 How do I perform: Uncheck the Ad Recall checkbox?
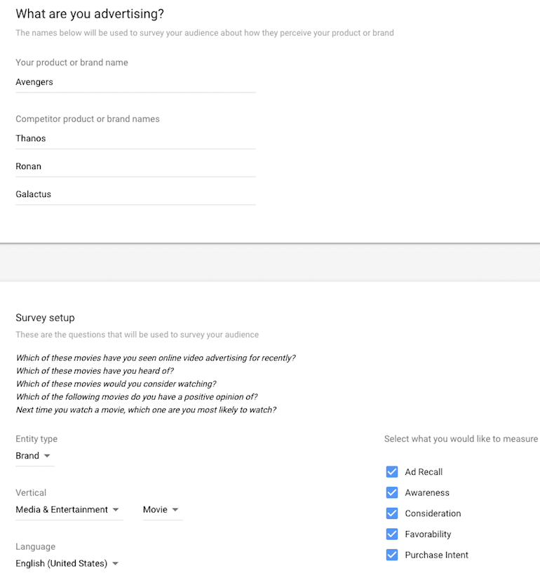pyautogui.click(x=391, y=472)
